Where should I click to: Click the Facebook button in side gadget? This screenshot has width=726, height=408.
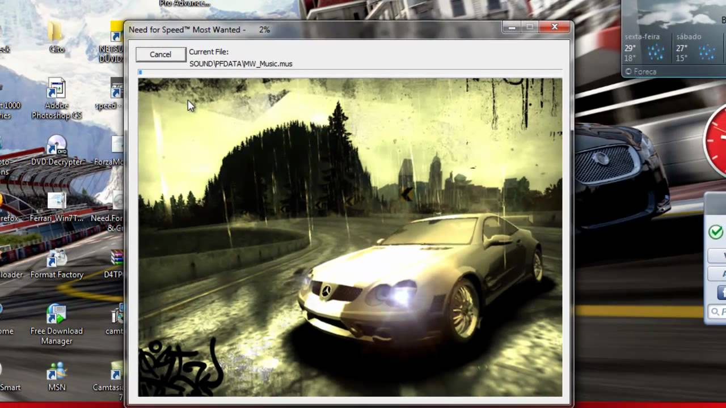(722, 292)
